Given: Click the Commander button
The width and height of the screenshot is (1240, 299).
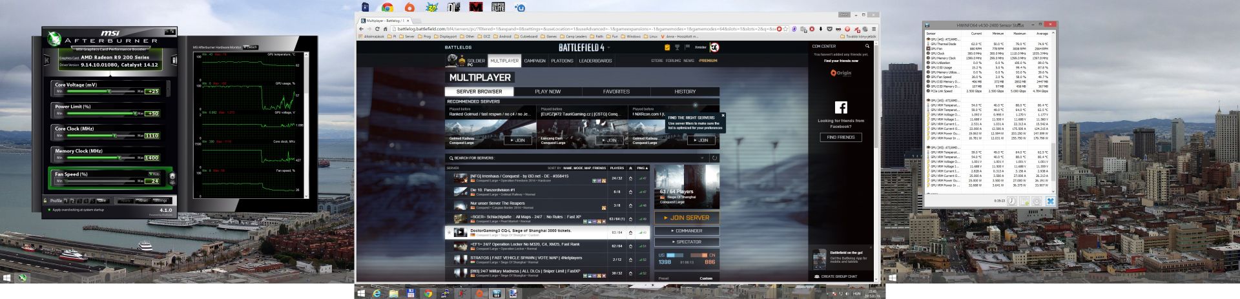Looking at the screenshot, I should point(687,231).
